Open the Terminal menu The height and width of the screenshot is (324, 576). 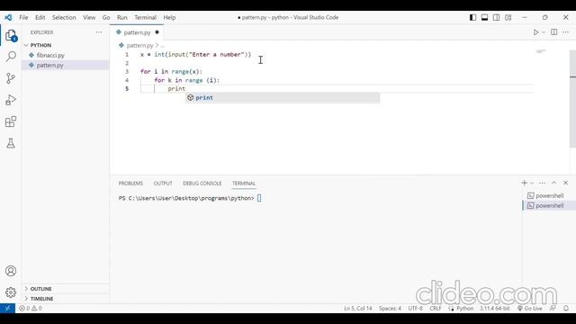pyautogui.click(x=145, y=17)
